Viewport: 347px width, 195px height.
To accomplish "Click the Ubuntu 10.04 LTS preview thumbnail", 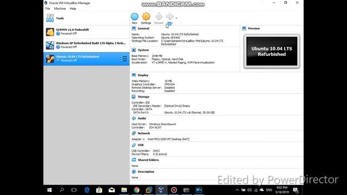I will click(x=272, y=51).
